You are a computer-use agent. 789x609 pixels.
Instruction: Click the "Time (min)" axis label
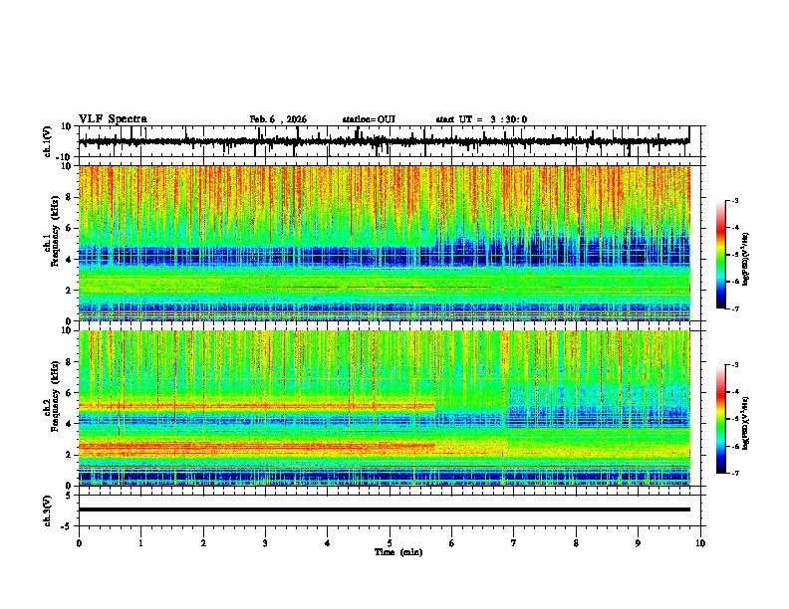click(x=398, y=552)
